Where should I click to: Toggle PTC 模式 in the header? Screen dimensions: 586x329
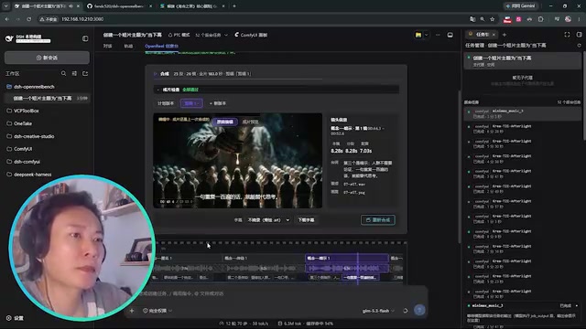coord(179,35)
